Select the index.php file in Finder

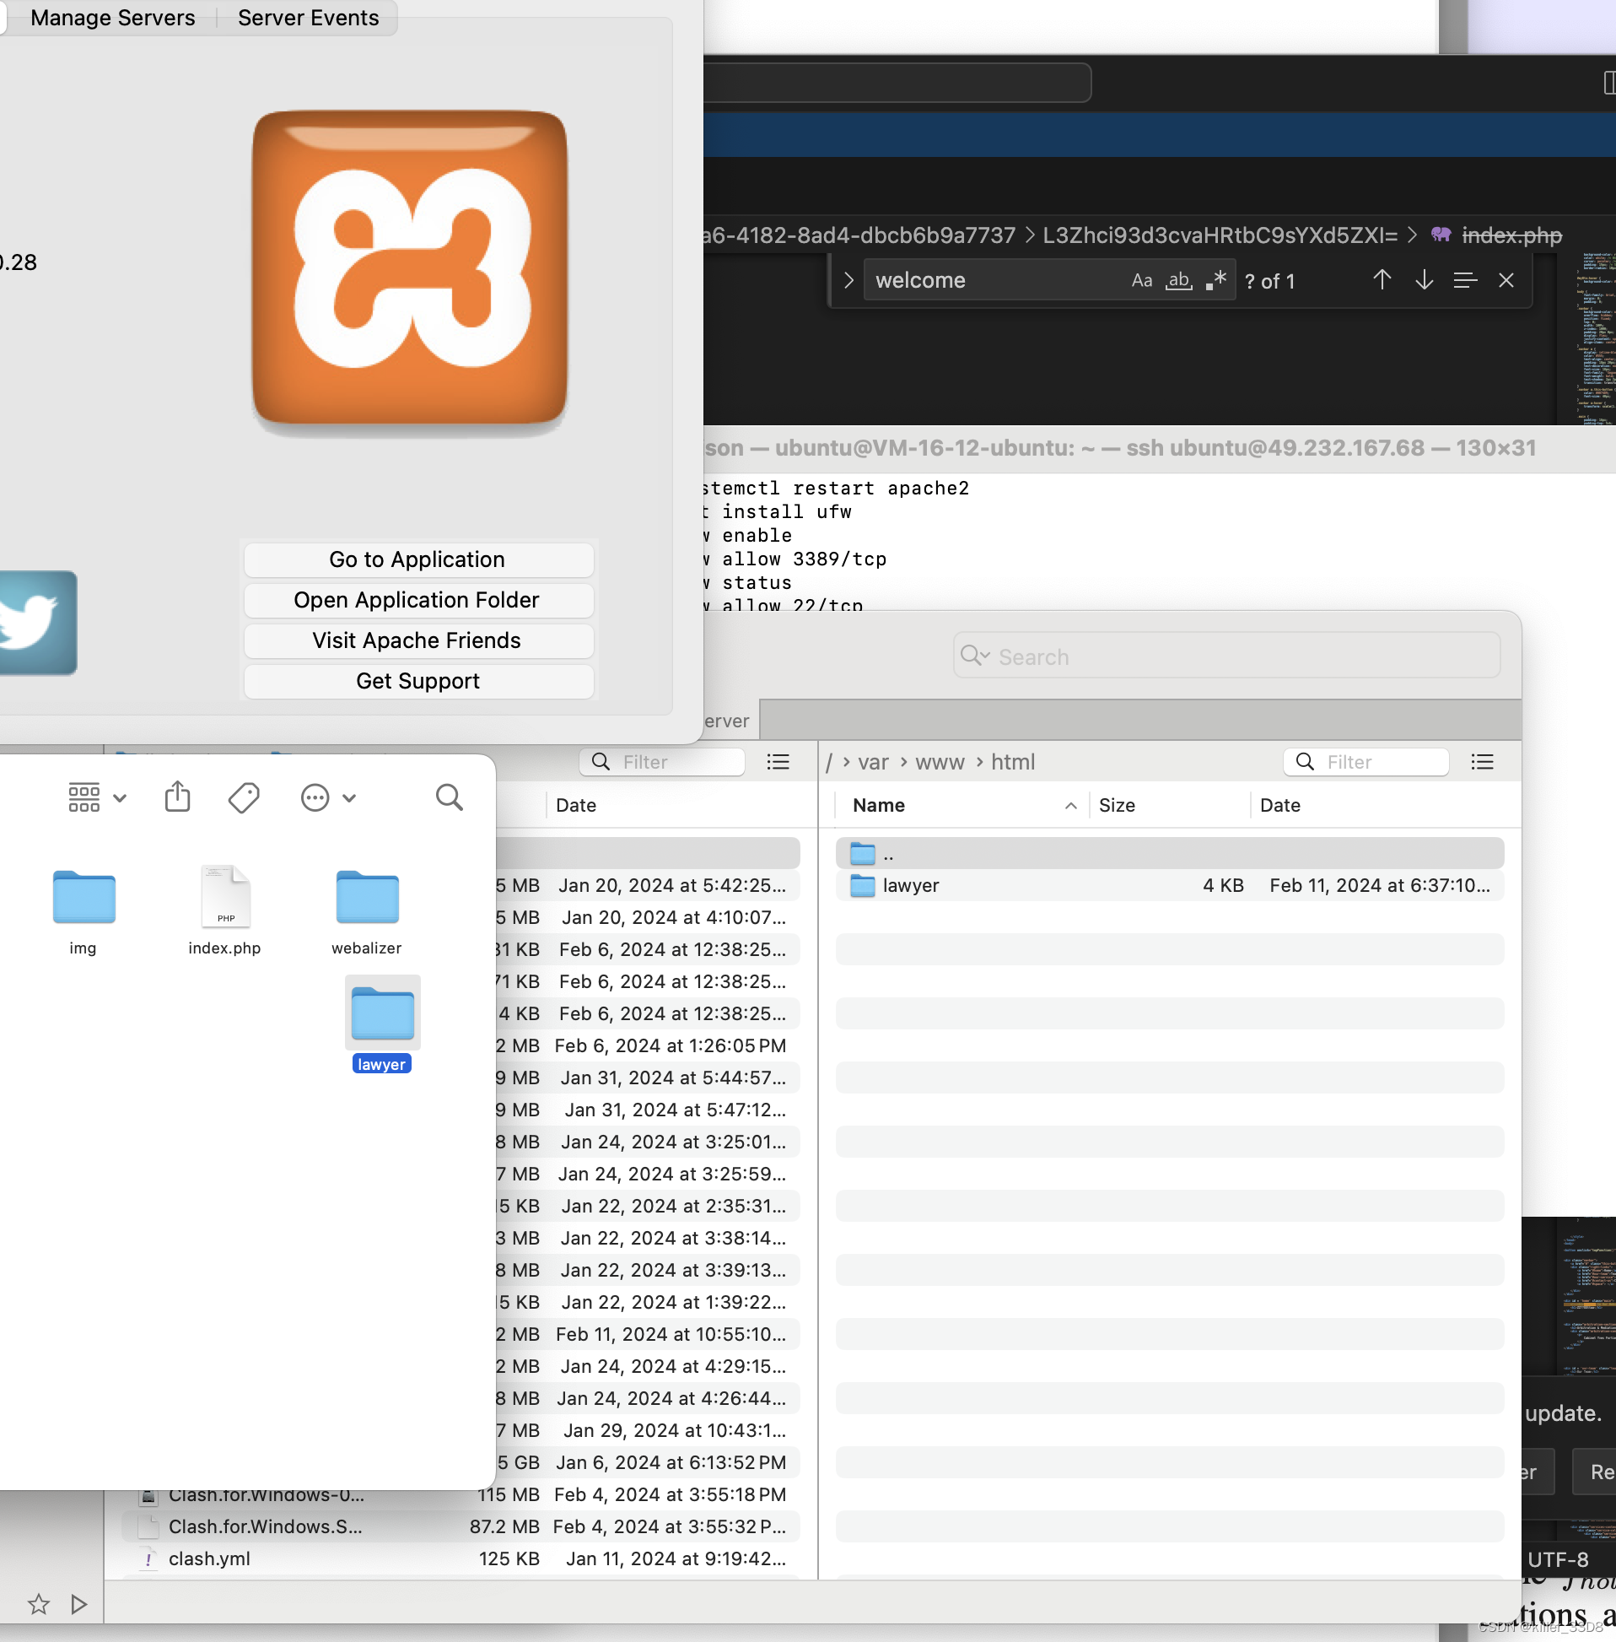click(x=225, y=912)
